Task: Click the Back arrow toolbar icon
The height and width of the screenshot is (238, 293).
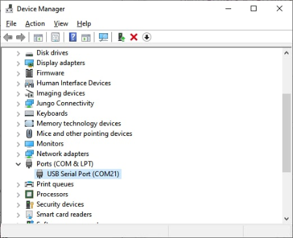Action: 8,37
